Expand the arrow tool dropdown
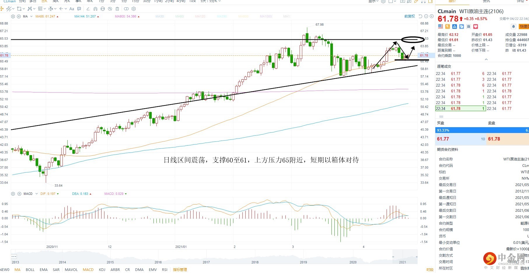This screenshot has height=273, width=529. (66, 9)
